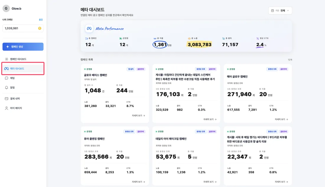
Task: Click the Glow.b account name
Action: pyautogui.click(x=16, y=9)
